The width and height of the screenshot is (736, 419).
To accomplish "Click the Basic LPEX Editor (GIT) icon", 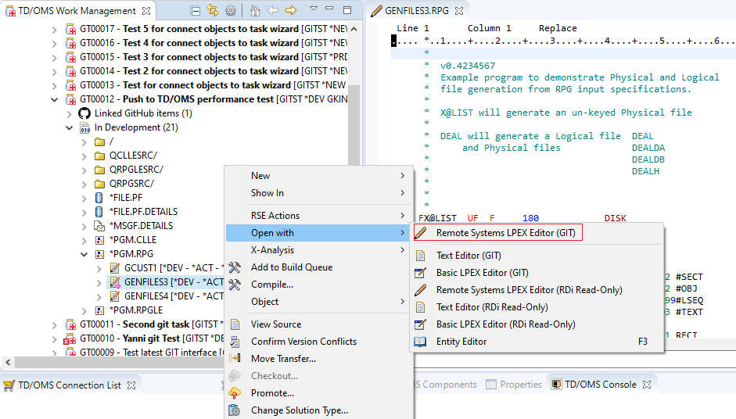I will 421,273.
